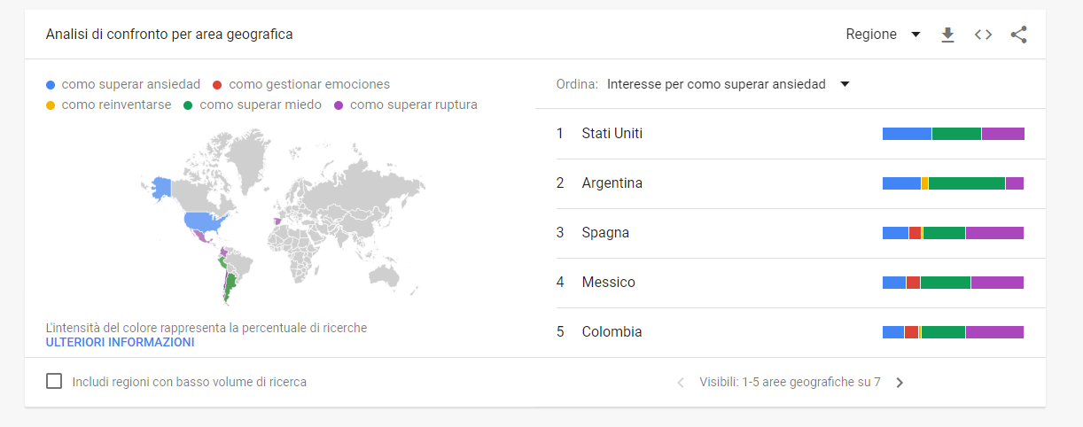This screenshot has width=1083, height=427.
Task: Click the green dot for como superar miedo
Action: pos(188,105)
